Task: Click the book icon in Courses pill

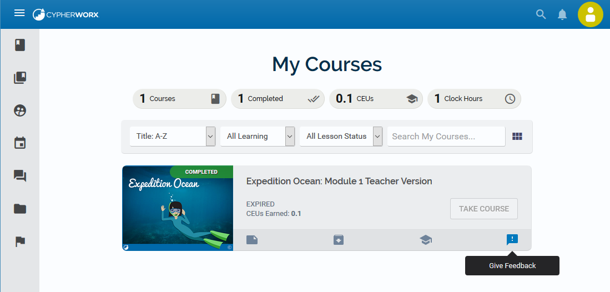Action: [215, 99]
